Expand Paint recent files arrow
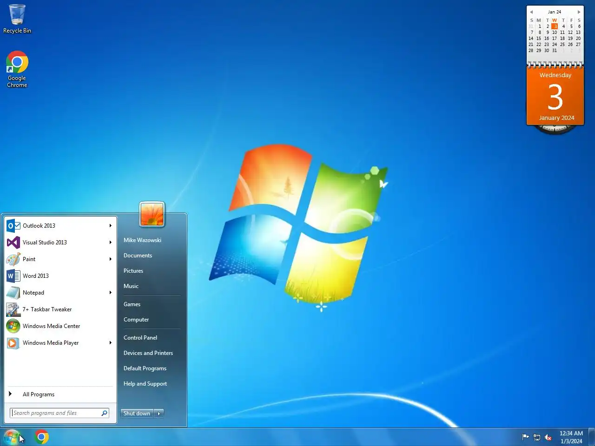The width and height of the screenshot is (595, 446). pos(111,259)
